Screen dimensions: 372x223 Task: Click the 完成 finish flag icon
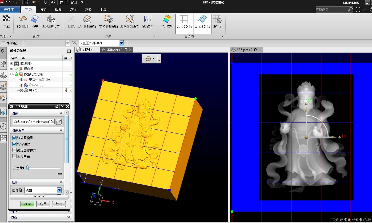click(x=6, y=19)
